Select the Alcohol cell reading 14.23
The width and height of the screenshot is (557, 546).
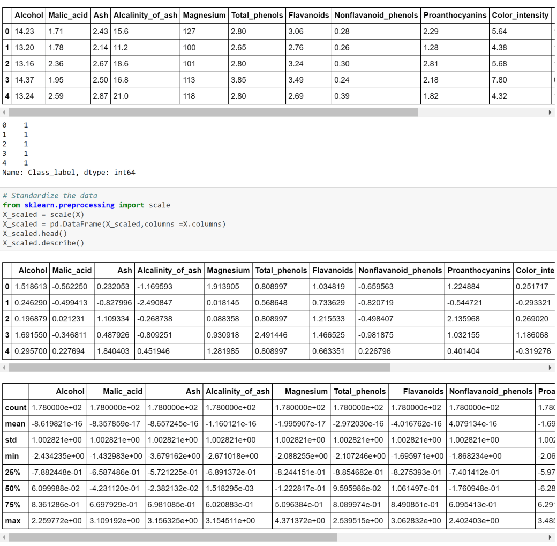click(x=29, y=31)
